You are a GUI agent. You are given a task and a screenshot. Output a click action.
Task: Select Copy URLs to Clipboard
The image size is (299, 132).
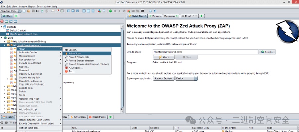point(40,84)
